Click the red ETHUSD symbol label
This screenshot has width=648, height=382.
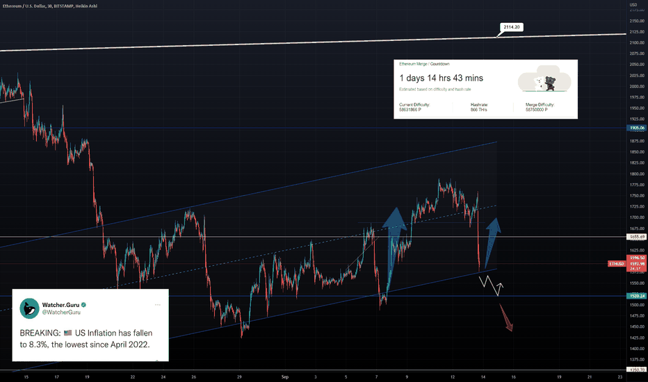click(x=616, y=263)
